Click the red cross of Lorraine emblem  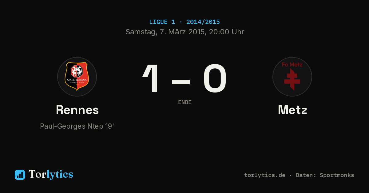click(x=292, y=79)
